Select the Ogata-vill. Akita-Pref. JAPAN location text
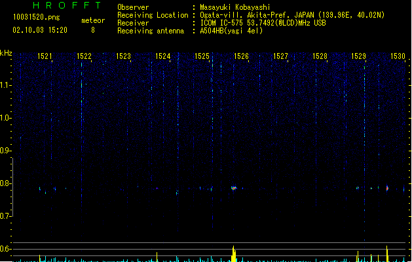Screen dimensions: 412x262 pyautogui.click(x=292, y=15)
